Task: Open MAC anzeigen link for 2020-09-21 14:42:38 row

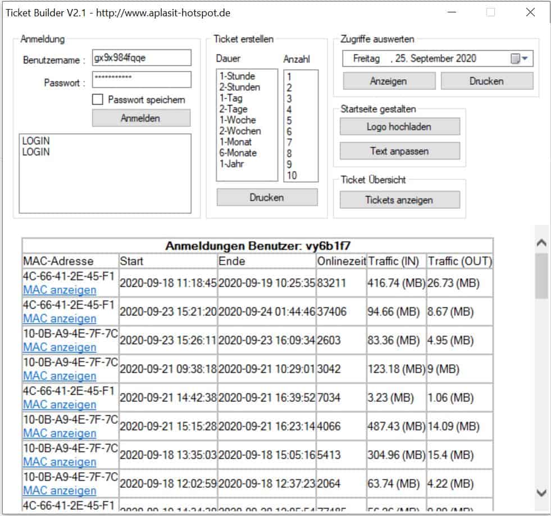Action: coord(60,405)
